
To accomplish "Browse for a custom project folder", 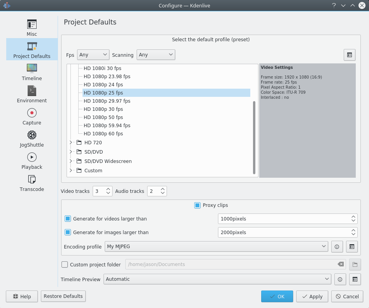I will (x=355, y=264).
